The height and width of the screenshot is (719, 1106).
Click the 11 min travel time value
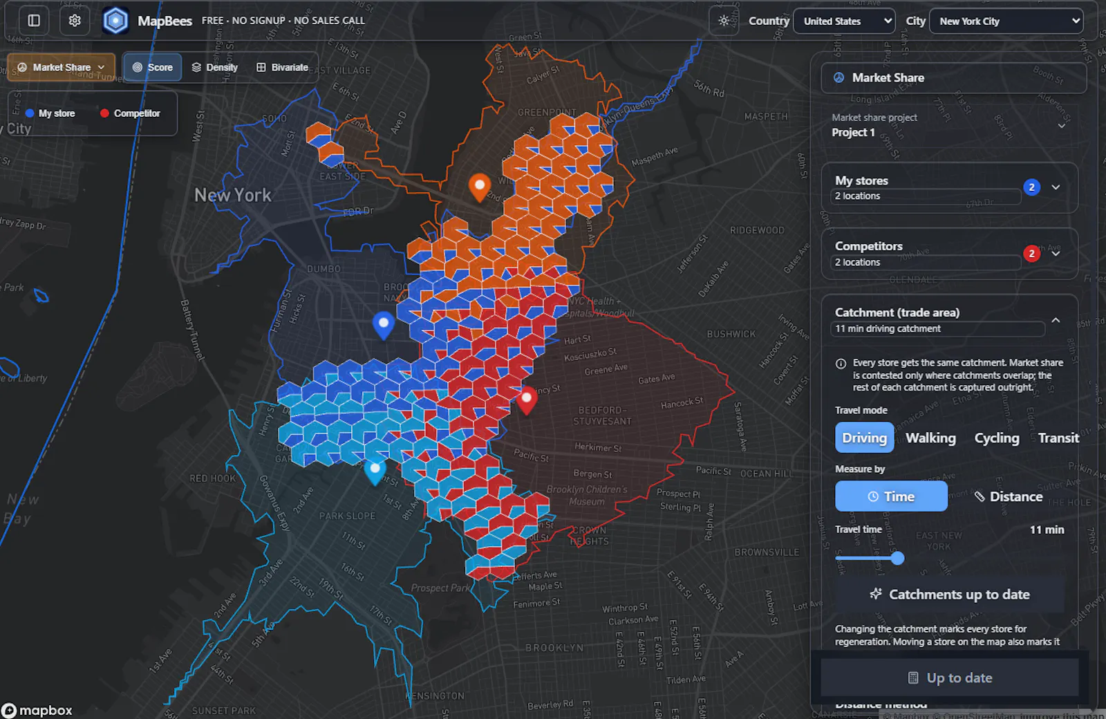coord(1047,530)
